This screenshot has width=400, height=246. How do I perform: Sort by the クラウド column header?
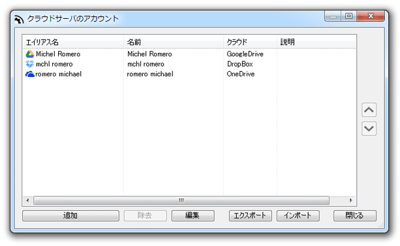251,42
